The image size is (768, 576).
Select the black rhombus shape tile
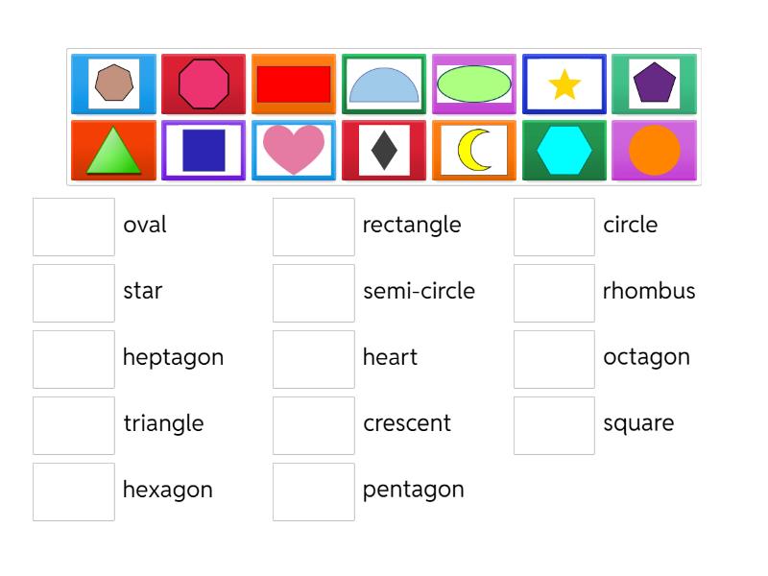pos(383,151)
